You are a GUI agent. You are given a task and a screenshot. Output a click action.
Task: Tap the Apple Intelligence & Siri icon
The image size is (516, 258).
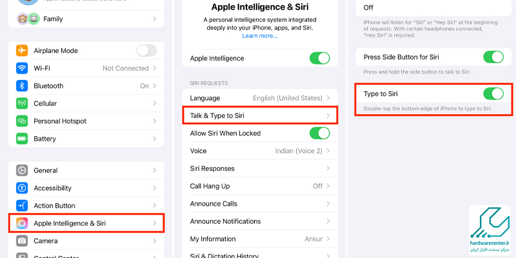coord(23,223)
